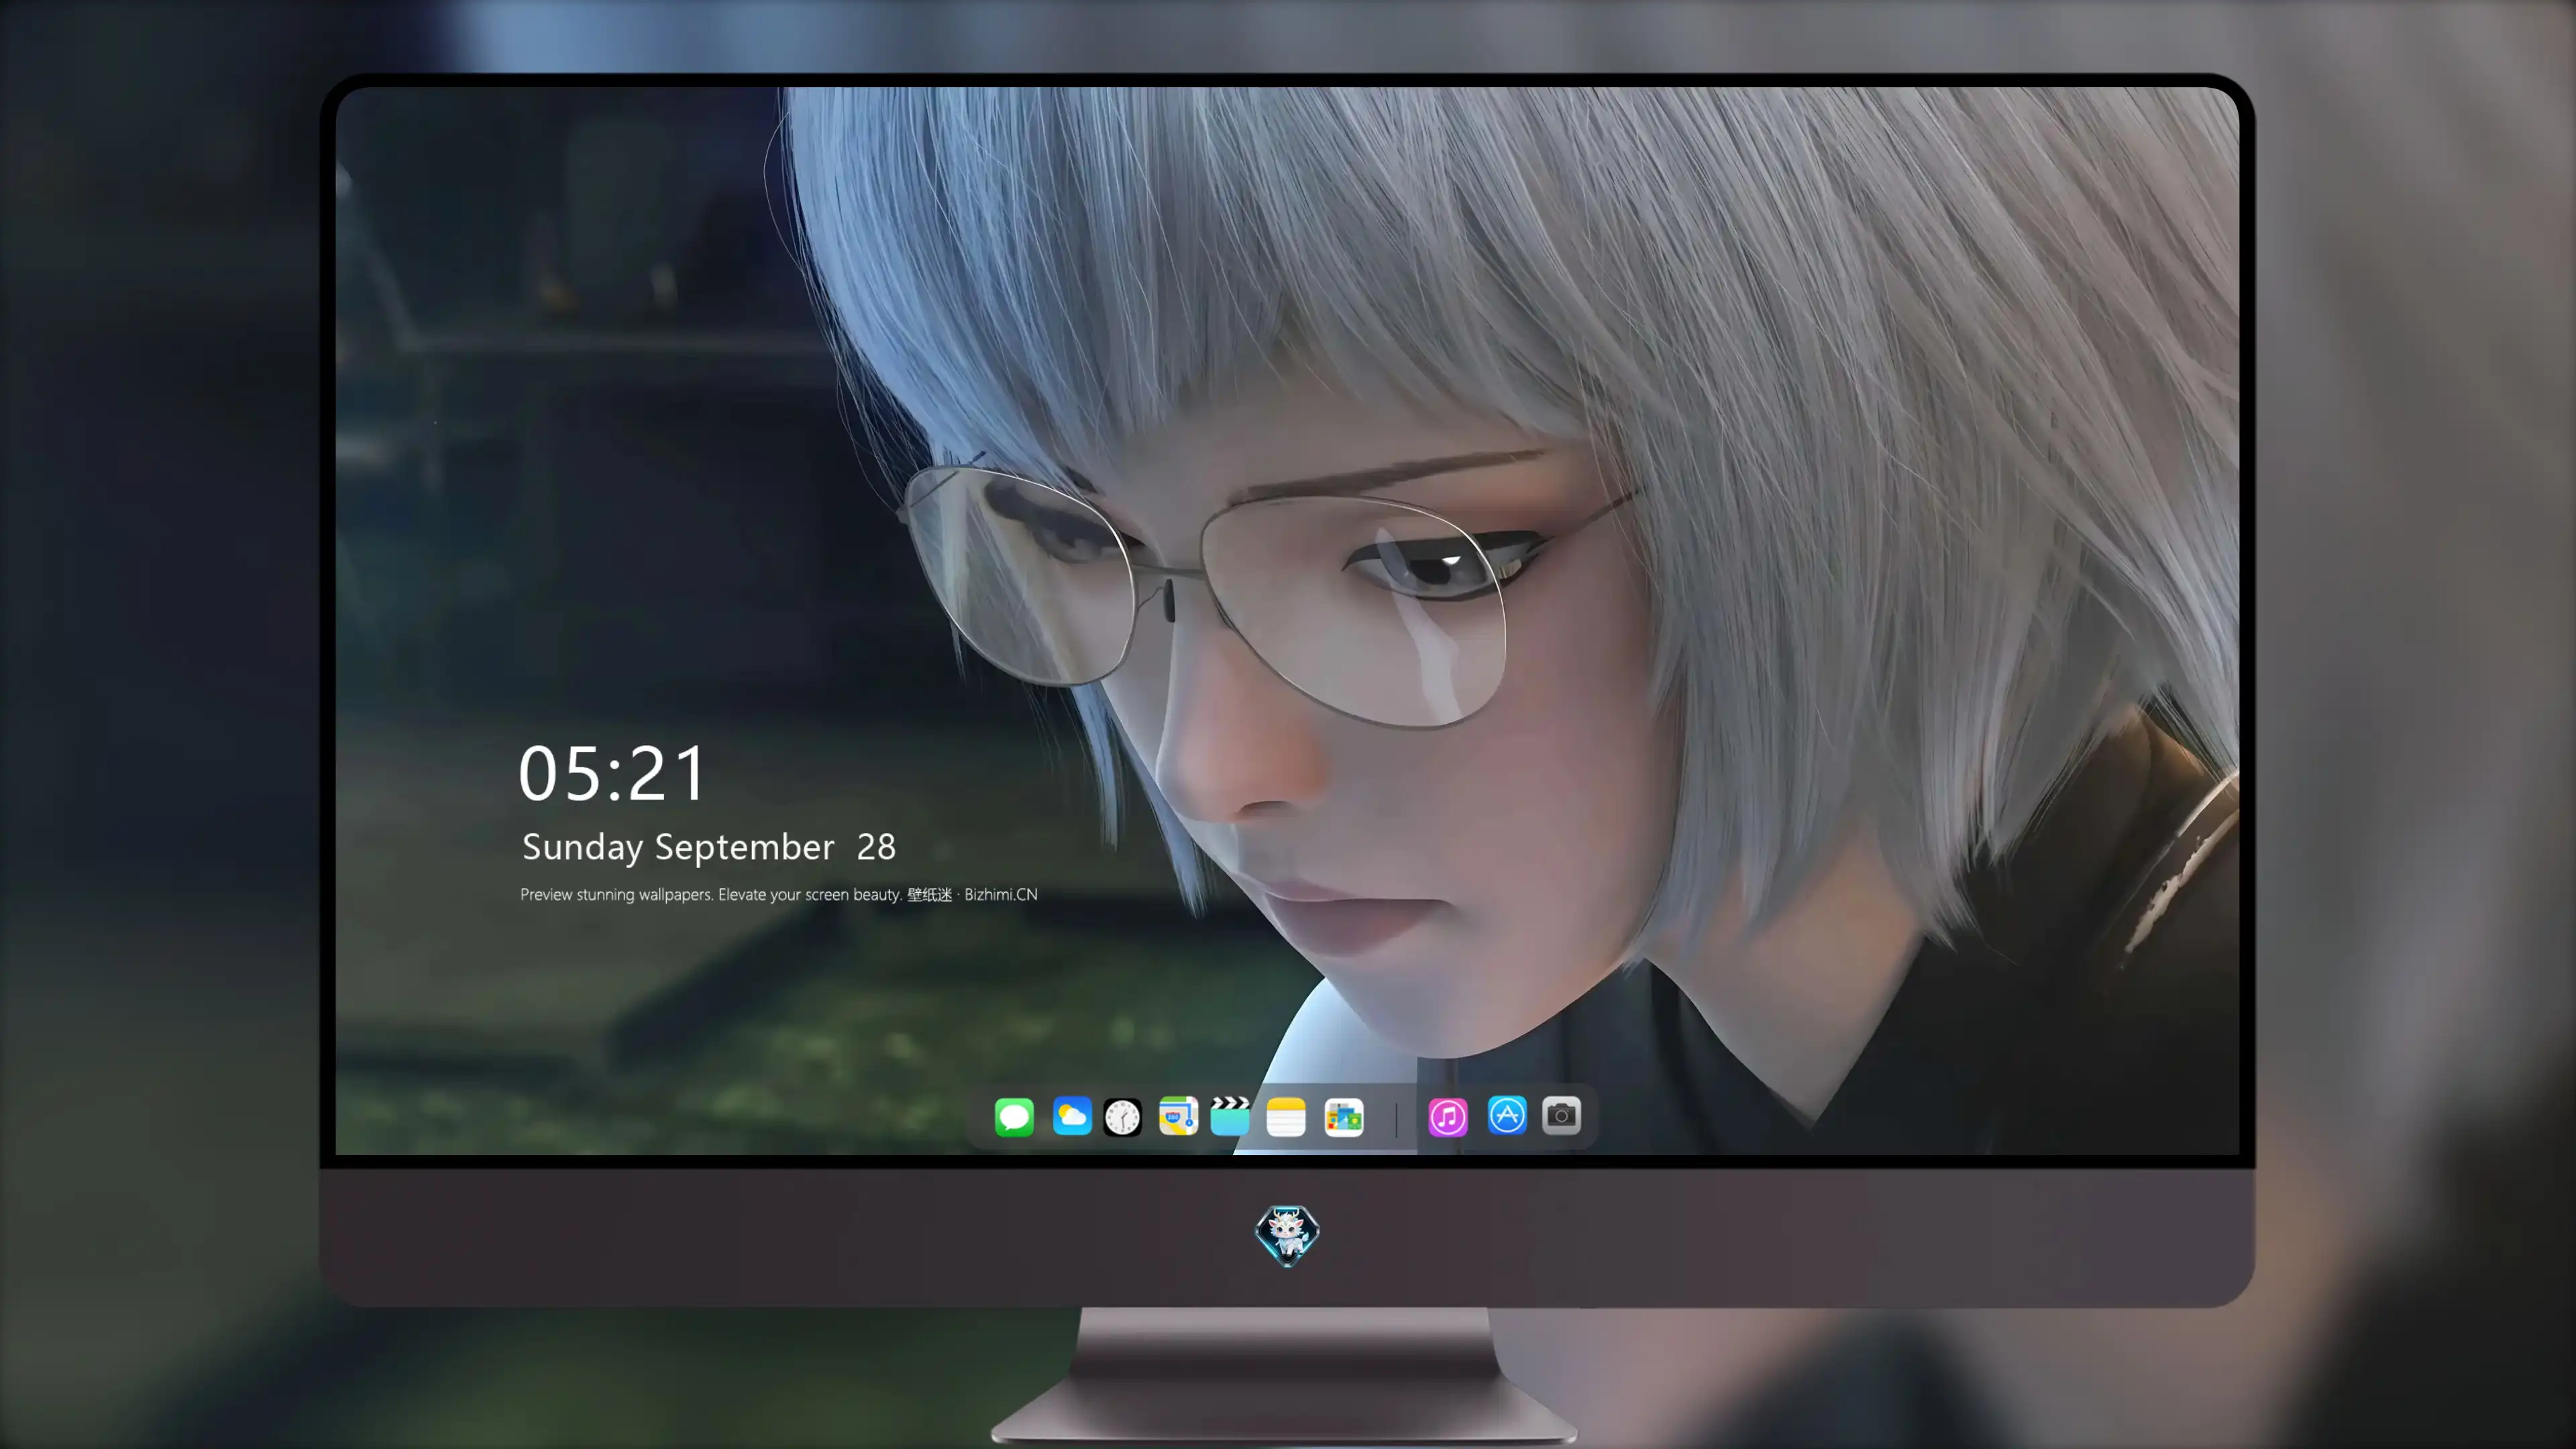
Task: Click the "Sunday September 28" date text
Action: 709,847
